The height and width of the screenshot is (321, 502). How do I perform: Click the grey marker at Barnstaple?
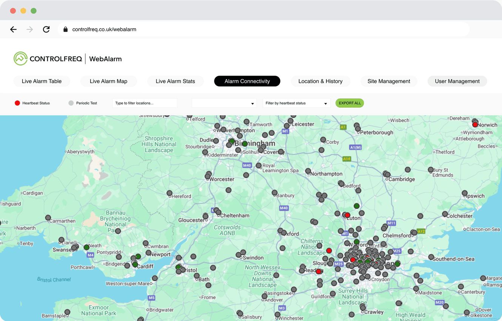click(67, 312)
